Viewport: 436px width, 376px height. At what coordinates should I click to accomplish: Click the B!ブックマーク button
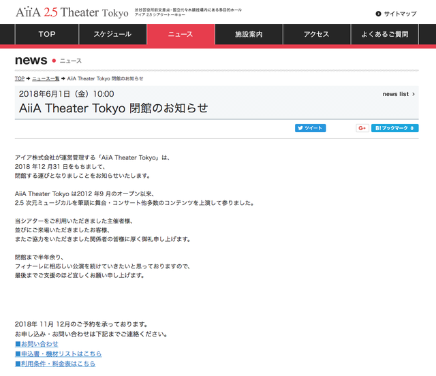pos(394,128)
